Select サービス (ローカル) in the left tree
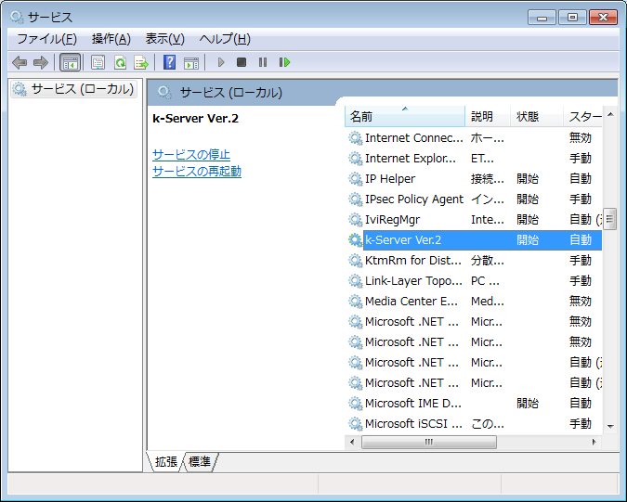This screenshot has width=627, height=502. click(x=74, y=89)
